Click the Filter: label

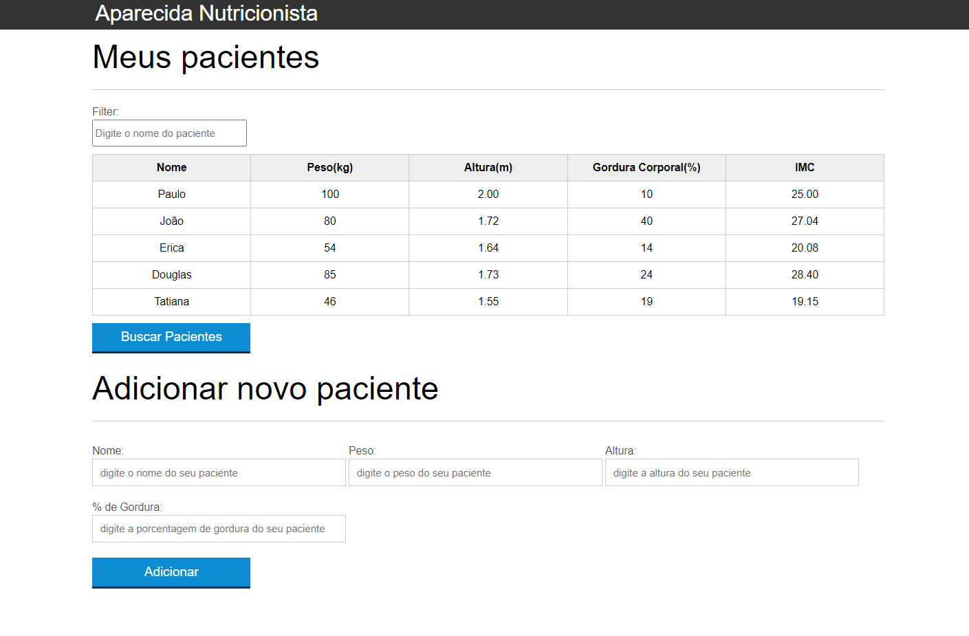click(x=105, y=111)
